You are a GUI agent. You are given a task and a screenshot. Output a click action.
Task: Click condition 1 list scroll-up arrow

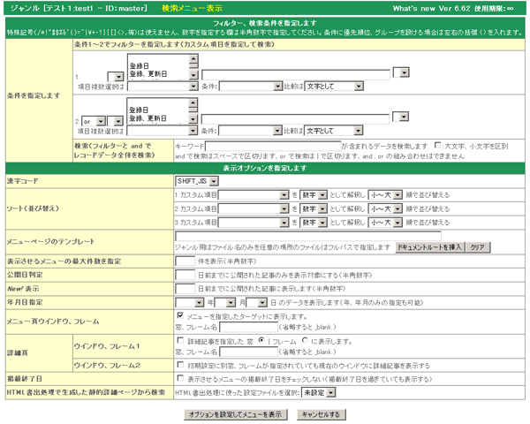[193, 58]
